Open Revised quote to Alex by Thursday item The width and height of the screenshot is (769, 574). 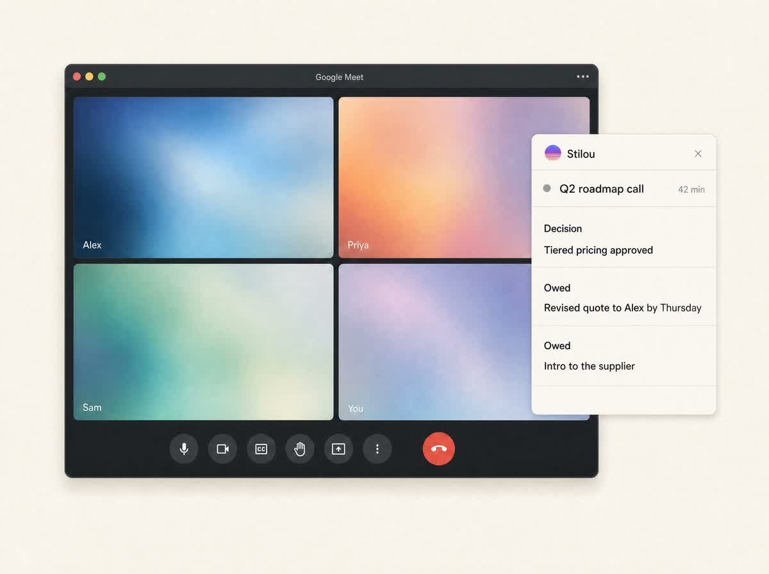(x=623, y=308)
